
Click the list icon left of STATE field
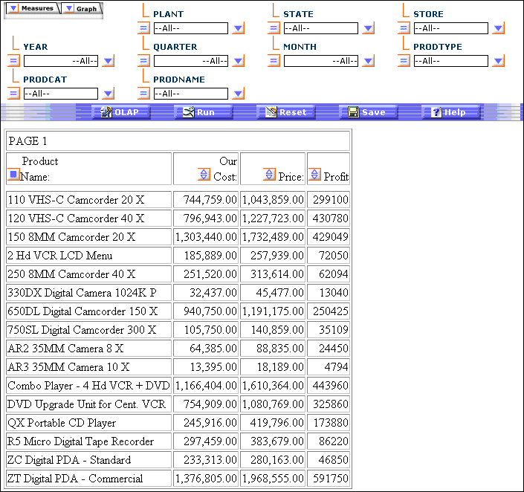pos(274,28)
